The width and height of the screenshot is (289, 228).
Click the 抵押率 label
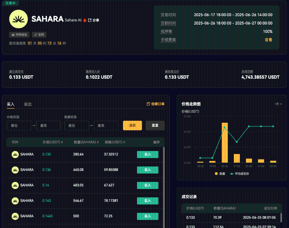coord(166,32)
